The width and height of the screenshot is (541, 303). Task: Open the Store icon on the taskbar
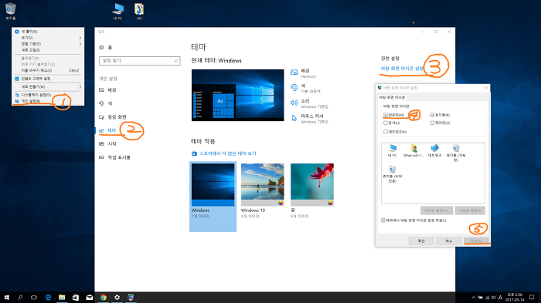[76, 298]
